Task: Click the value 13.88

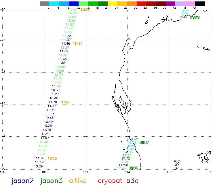Action: (x=69, y=28)
